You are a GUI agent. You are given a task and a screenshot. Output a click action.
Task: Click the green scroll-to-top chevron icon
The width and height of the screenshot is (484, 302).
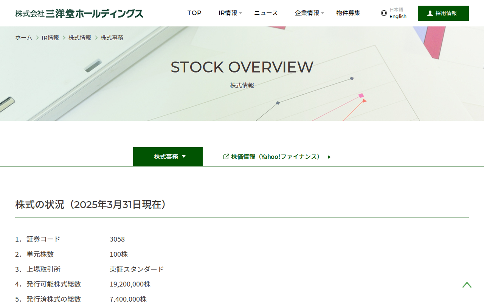467,285
